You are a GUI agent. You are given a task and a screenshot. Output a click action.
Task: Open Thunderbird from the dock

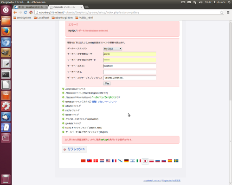click(6, 117)
